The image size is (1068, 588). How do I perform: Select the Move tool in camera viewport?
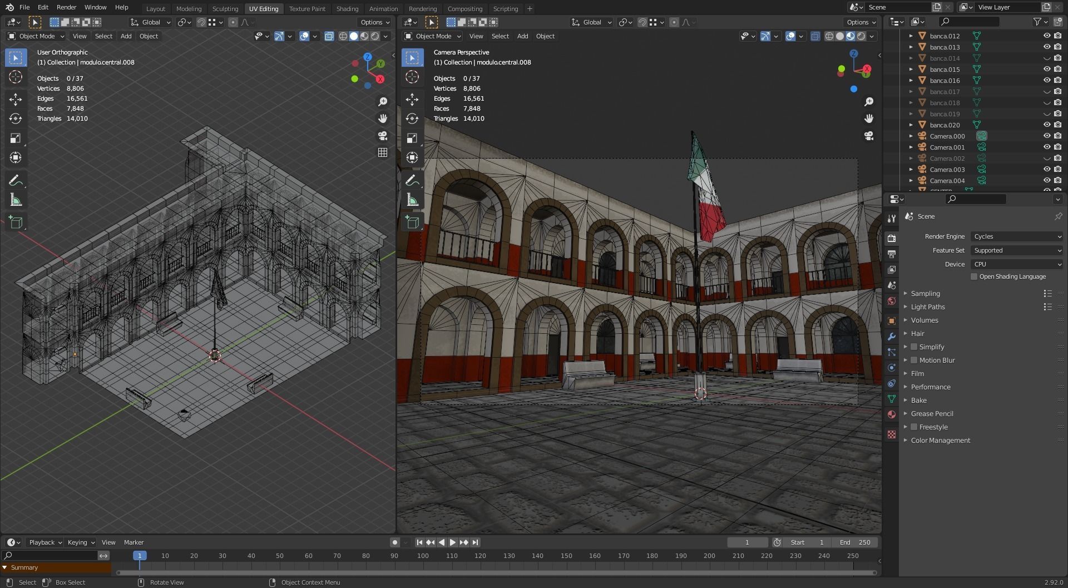click(x=412, y=100)
